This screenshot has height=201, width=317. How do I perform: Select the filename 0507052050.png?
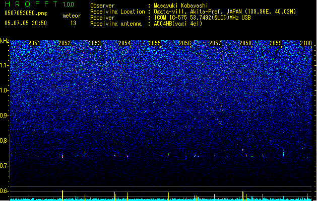(26, 13)
